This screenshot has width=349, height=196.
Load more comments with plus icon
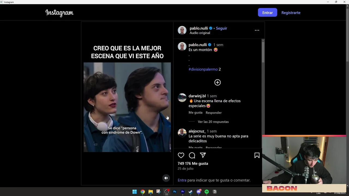click(217, 82)
